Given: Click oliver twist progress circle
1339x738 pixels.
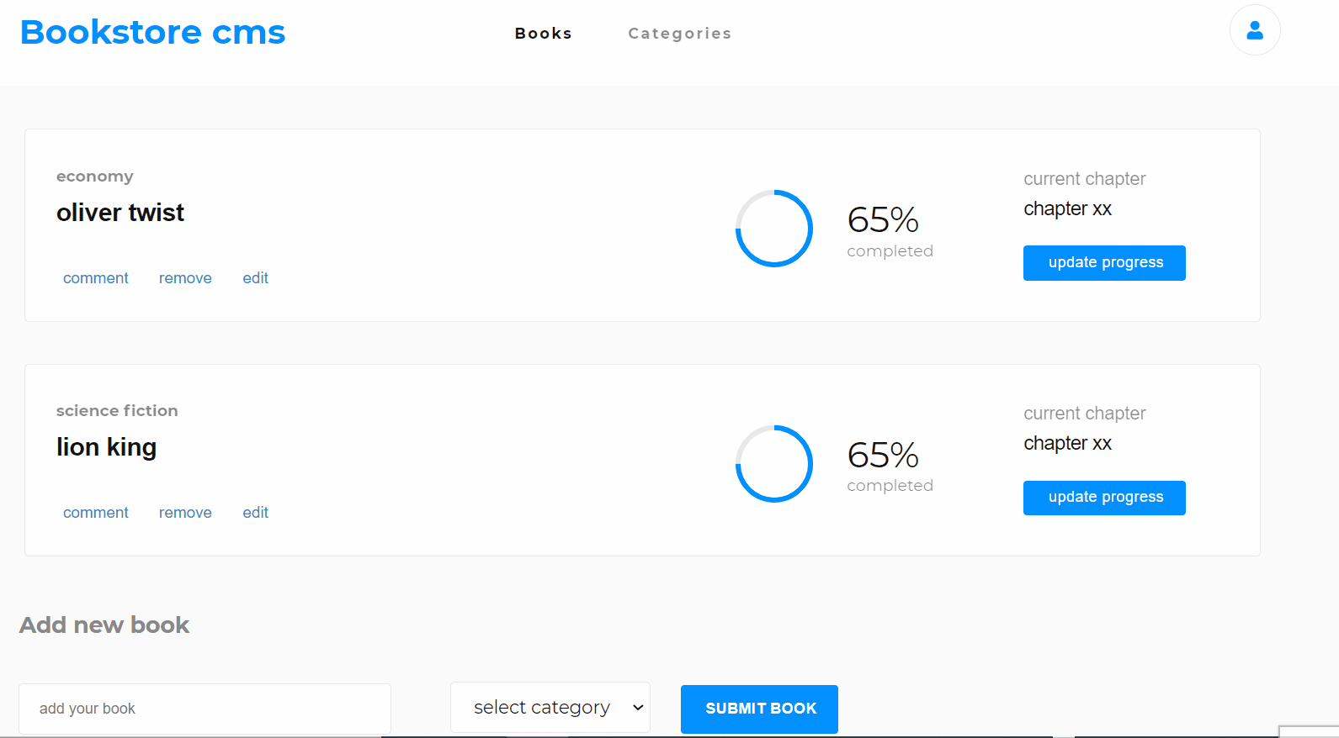Looking at the screenshot, I should pyautogui.click(x=773, y=229).
